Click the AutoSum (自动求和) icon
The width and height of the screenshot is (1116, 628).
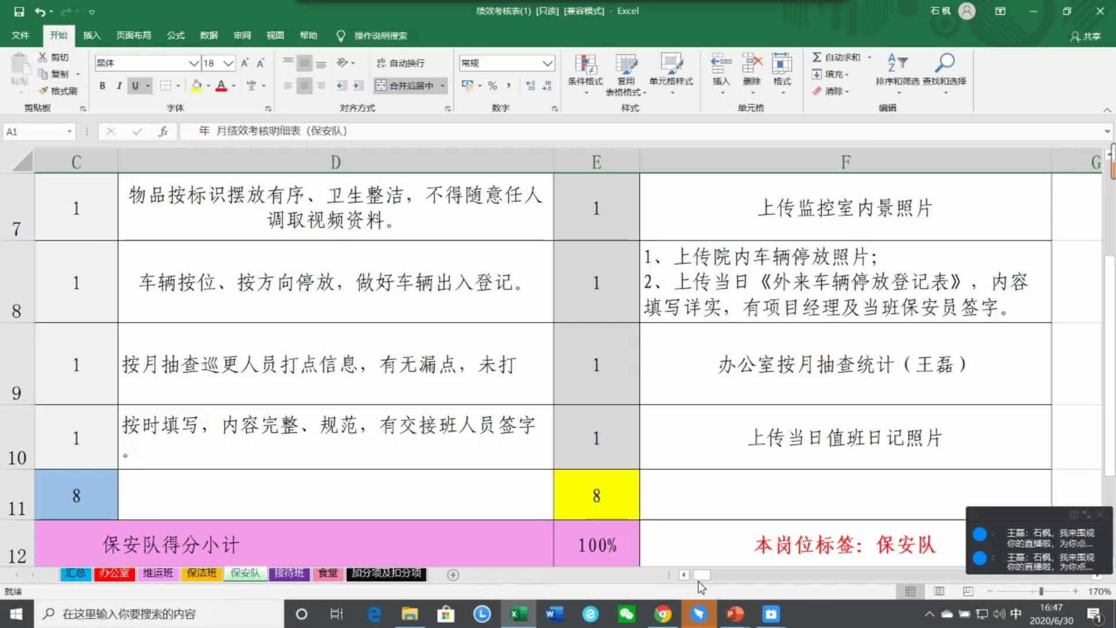[817, 57]
